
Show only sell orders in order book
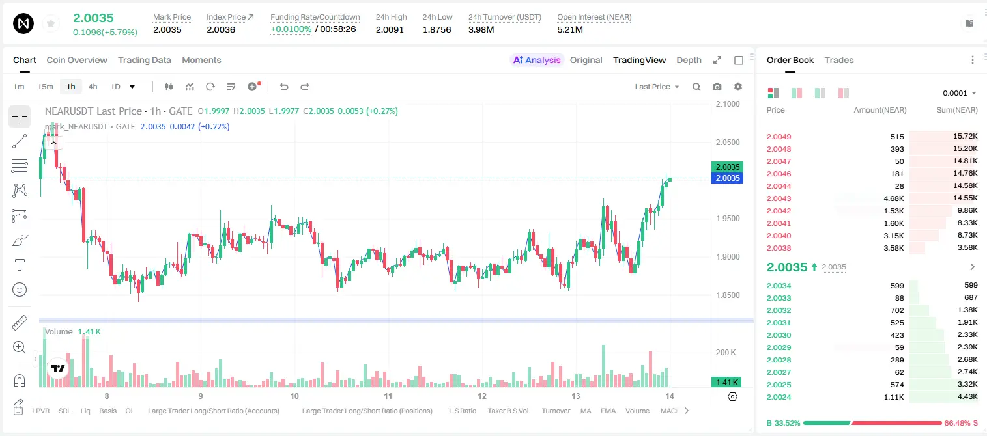(844, 93)
